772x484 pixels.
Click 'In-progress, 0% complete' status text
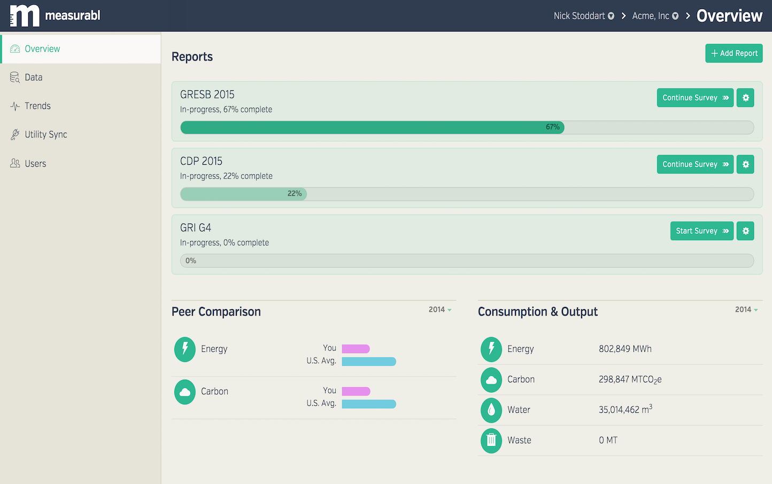[225, 243]
